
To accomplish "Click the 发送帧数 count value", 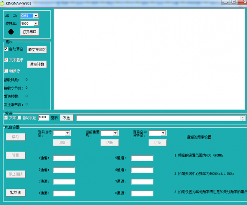I will (x=26, y=96).
